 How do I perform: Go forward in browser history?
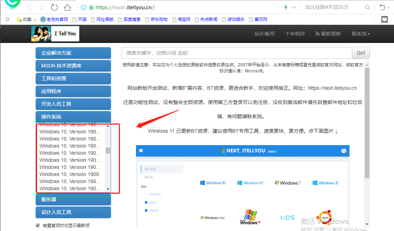(x=41, y=7)
